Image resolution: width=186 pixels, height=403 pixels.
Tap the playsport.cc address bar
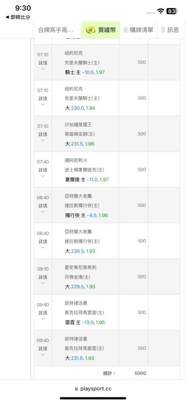point(93,389)
